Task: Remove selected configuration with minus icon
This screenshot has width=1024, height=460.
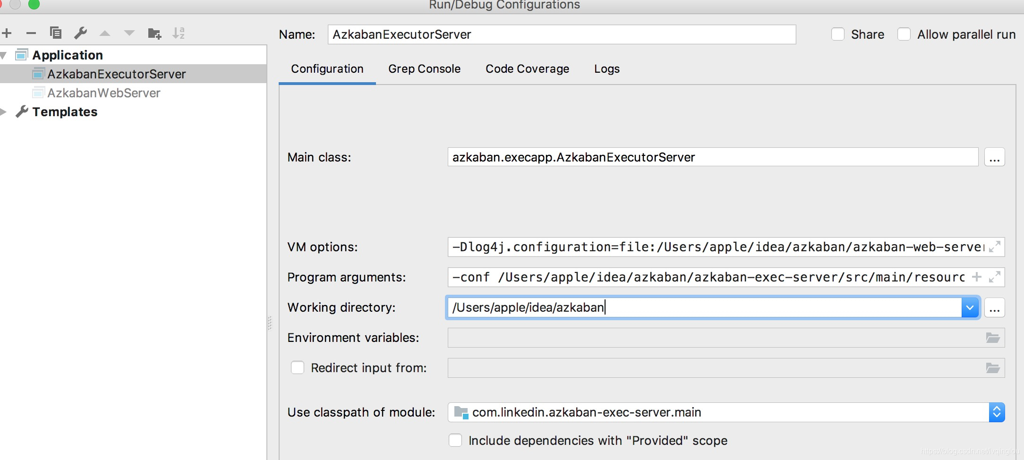Action: pyautogui.click(x=31, y=33)
